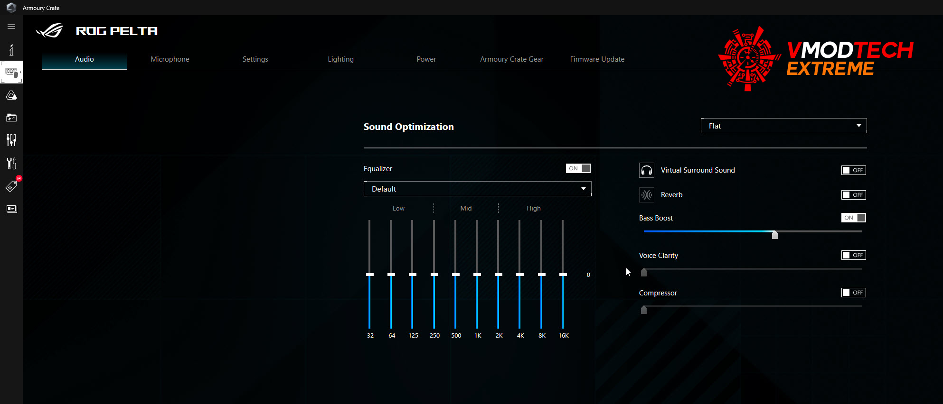Image resolution: width=943 pixels, height=404 pixels.
Task: Turn off the Equalizer toggle
Action: (578, 168)
